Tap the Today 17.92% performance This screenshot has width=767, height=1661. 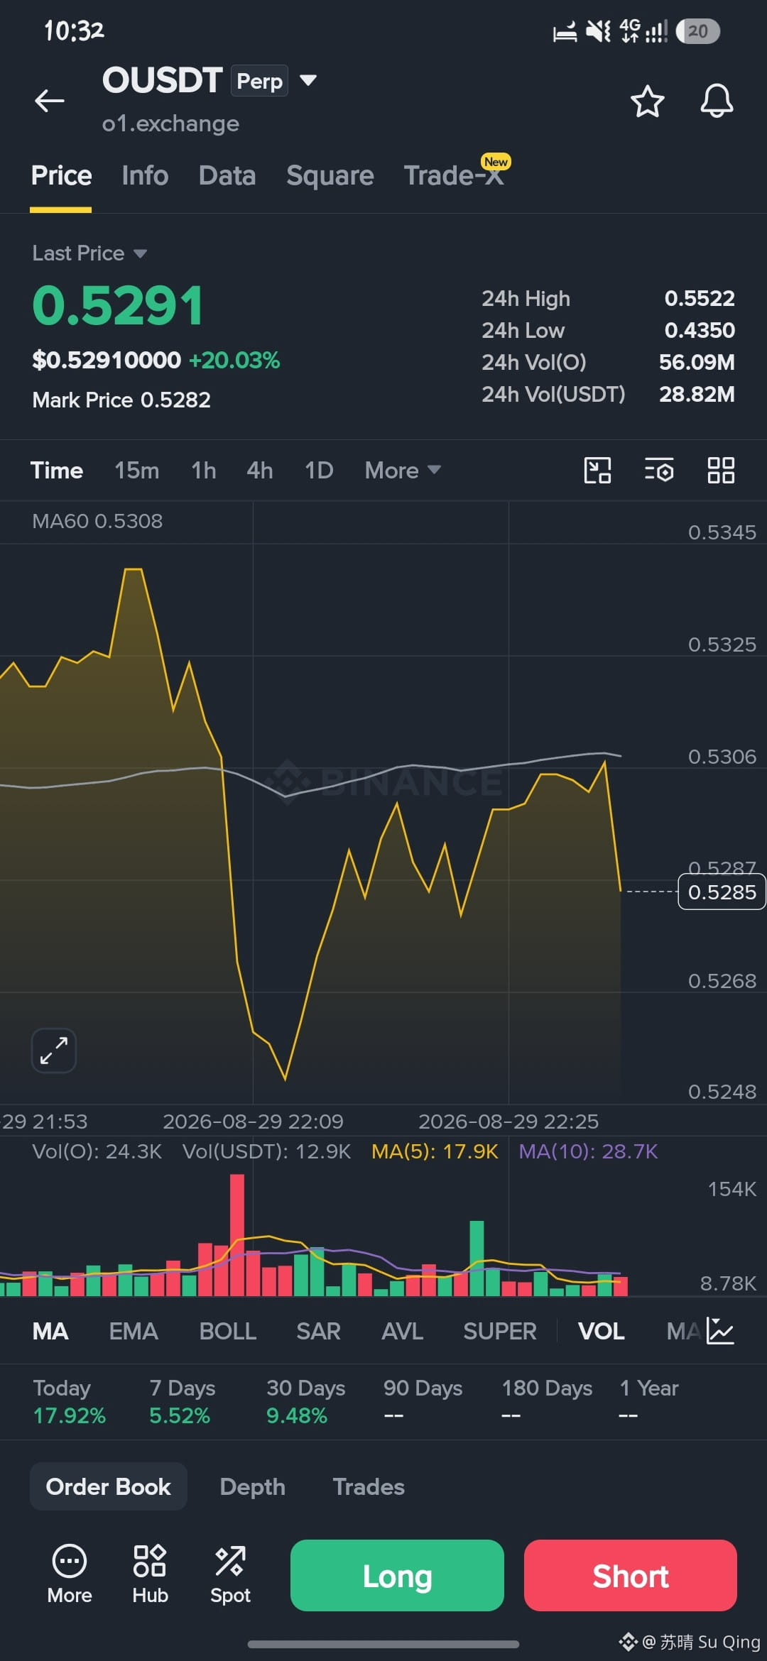click(69, 1401)
